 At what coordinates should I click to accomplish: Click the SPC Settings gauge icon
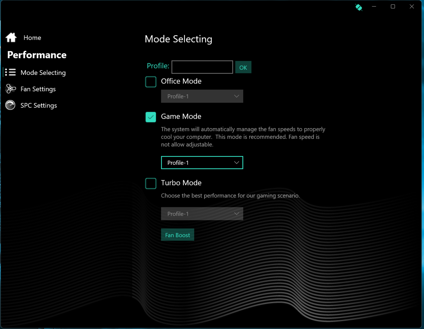point(10,105)
